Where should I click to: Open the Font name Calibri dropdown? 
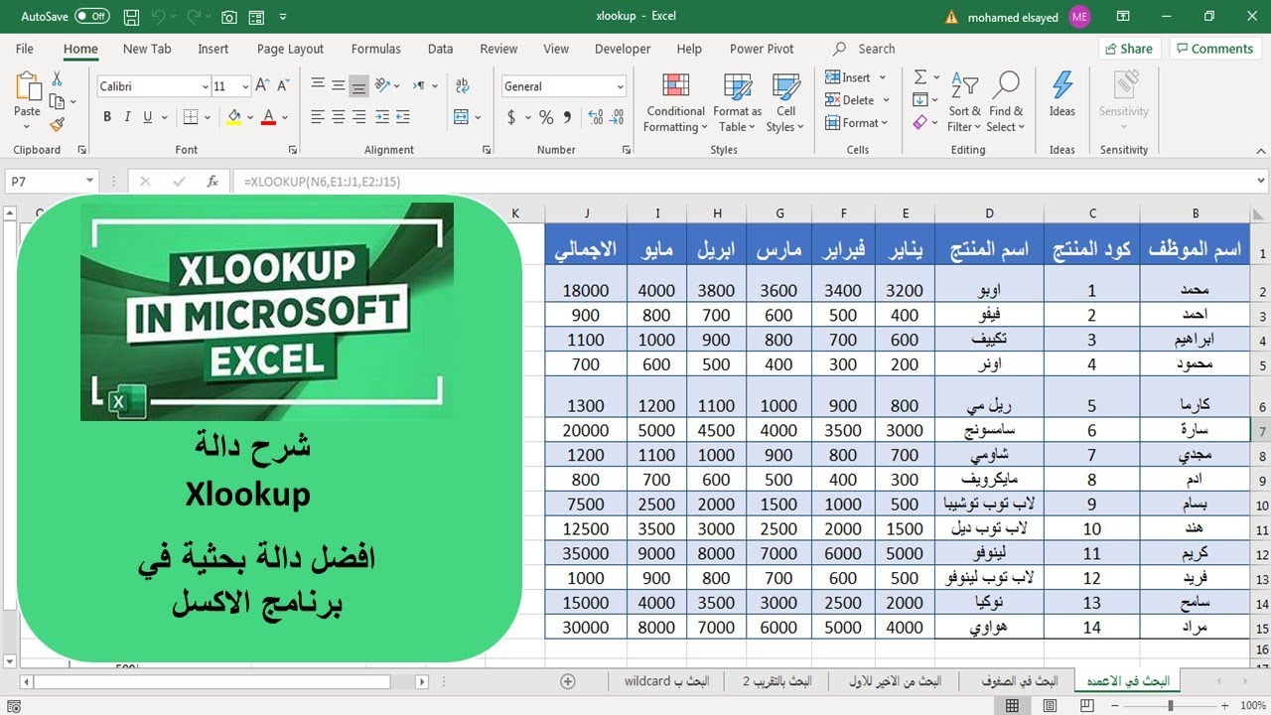click(206, 86)
